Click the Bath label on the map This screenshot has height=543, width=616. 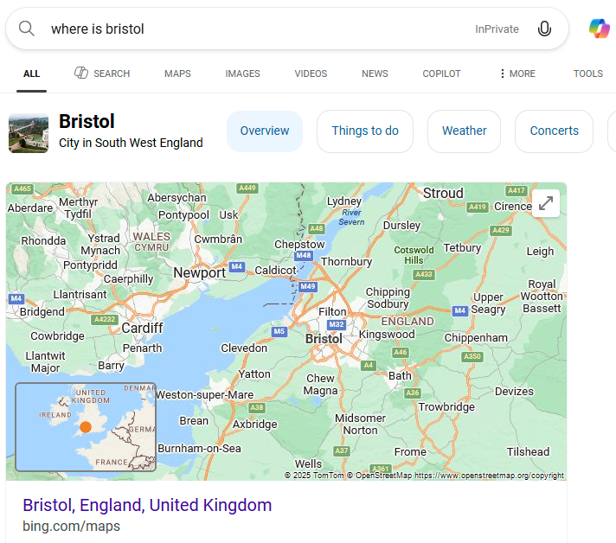click(x=400, y=376)
